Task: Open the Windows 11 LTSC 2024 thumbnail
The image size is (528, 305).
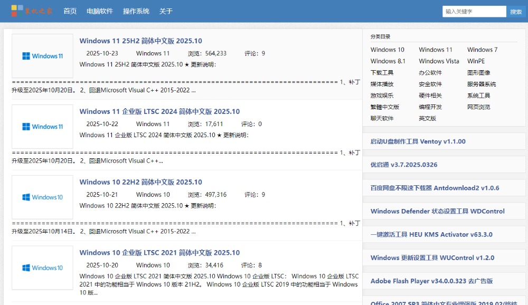Action: pos(42,127)
